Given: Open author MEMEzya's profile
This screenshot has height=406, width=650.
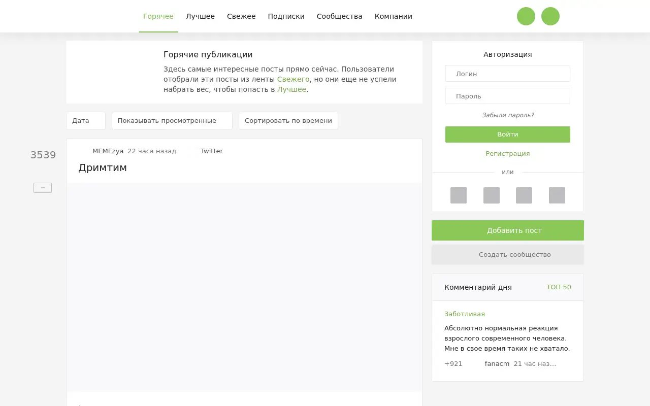Looking at the screenshot, I should (108, 151).
